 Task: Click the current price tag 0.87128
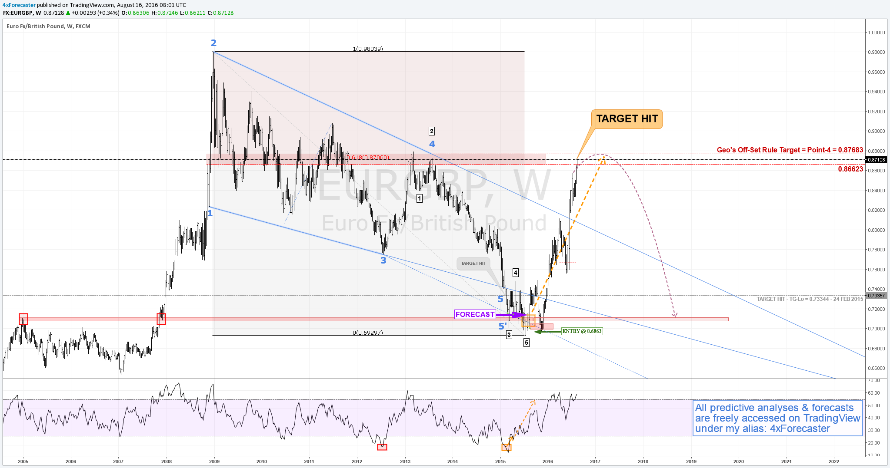point(876,160)
